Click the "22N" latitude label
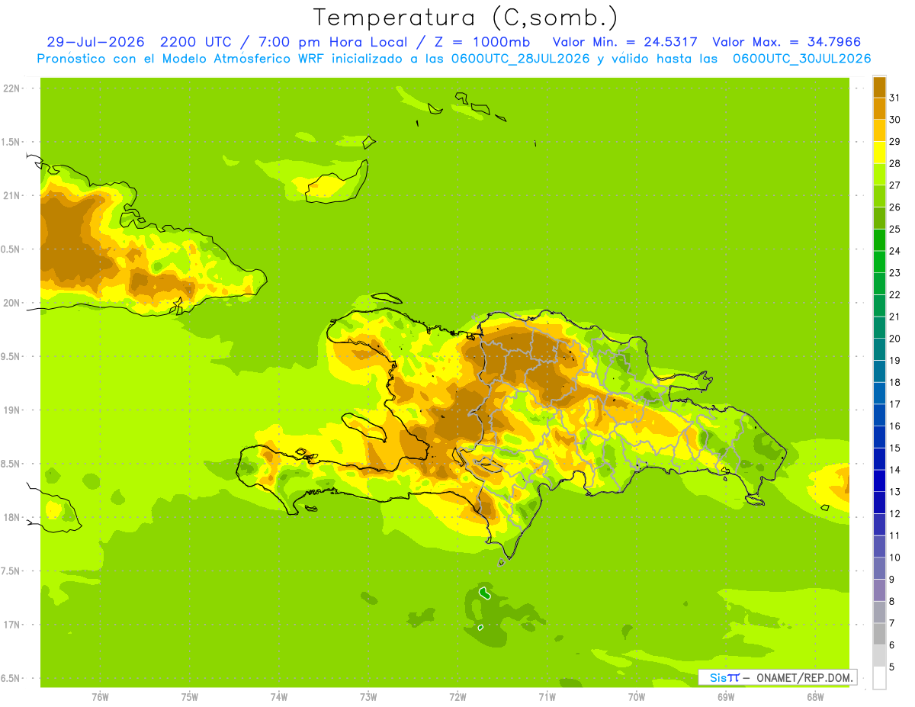This screenshot has width=915, height=707. point(11,88)
